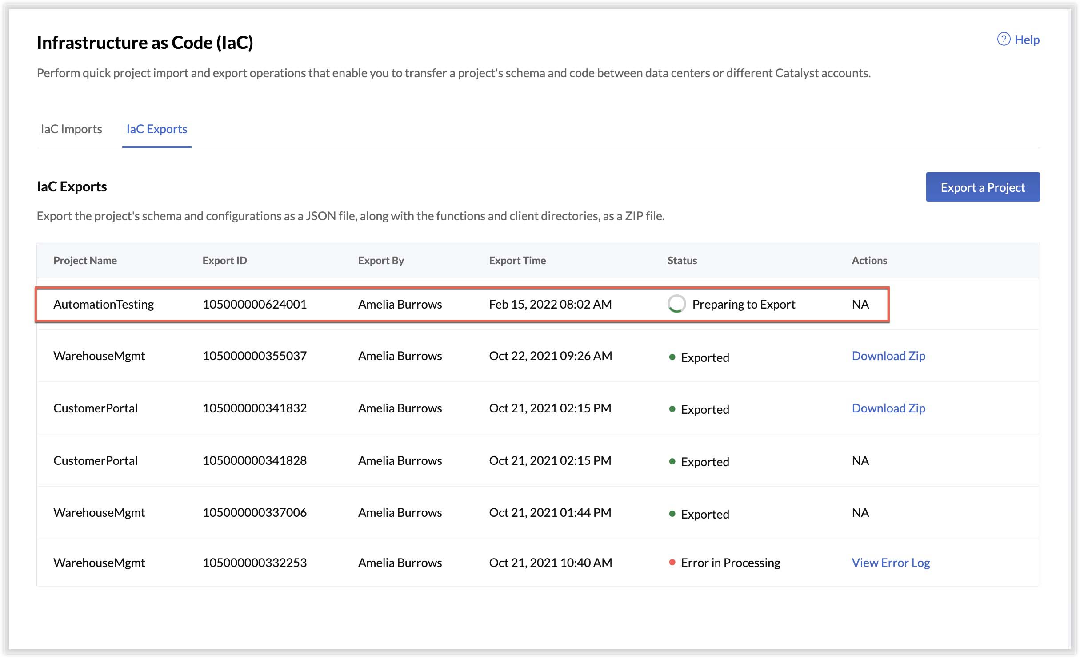Click the Preparing to Export status text

(x=744, y=305)
